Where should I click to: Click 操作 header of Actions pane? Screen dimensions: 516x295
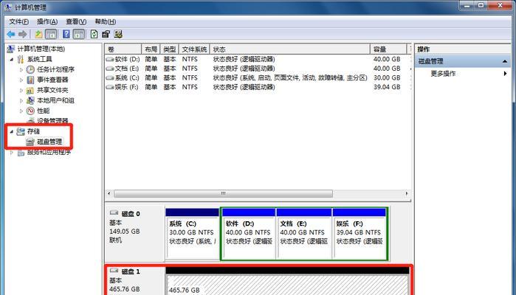423,49
